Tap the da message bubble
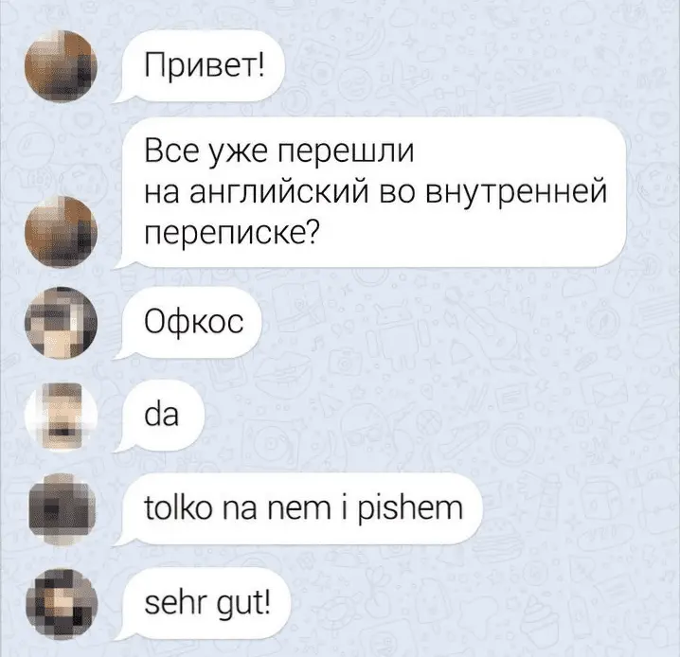 click(159, 416)
